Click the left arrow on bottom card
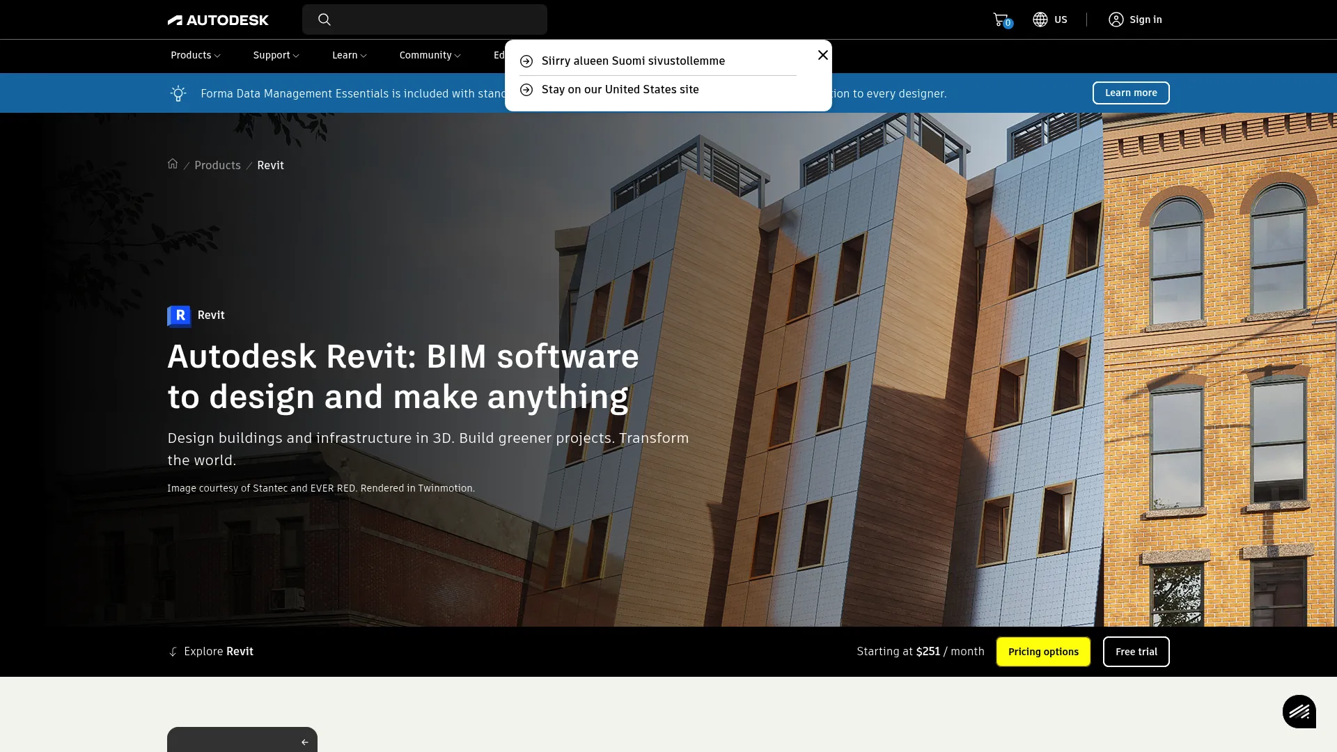The width and height of the screenshot is (1337, 752). click(x=304, y=742)
